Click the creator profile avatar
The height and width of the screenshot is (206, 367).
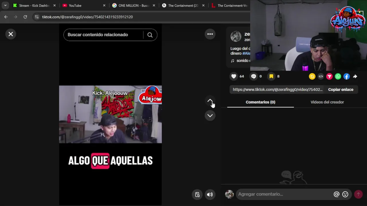[236, 36]
